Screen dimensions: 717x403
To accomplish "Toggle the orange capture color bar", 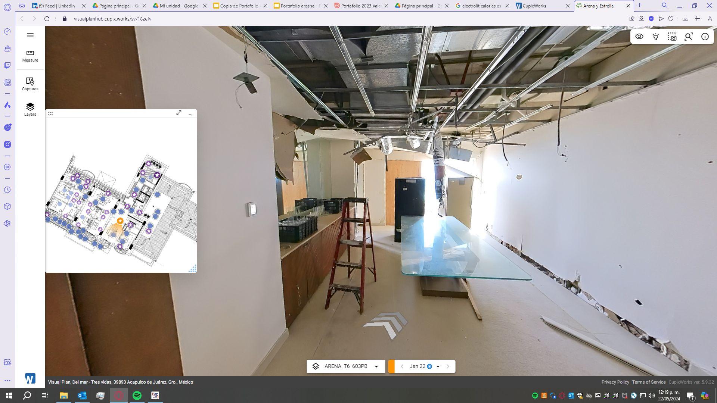I will (391, 366).
